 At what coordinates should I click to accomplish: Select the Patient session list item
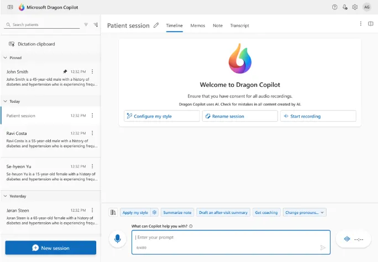pyautogui.click(x=51, y=116)
